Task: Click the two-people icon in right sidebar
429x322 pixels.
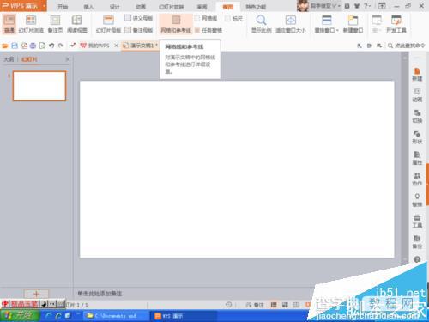Action: click(x=417, y=179)
